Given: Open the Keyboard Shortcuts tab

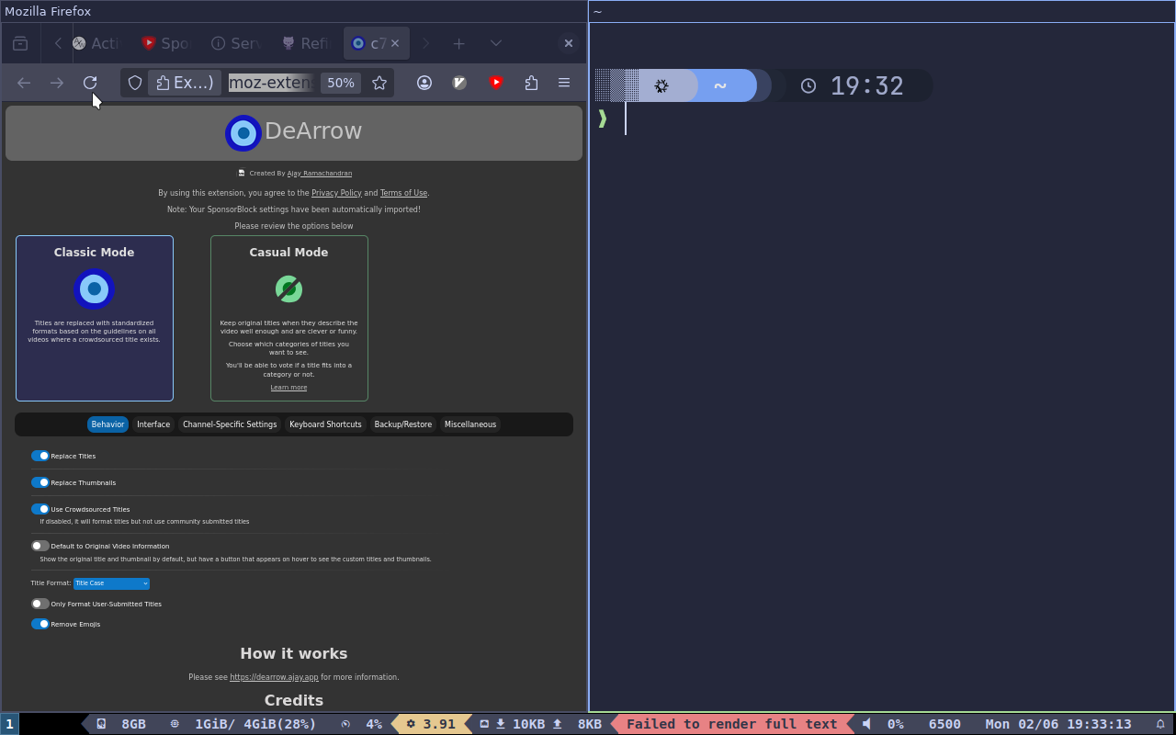Looking at the screenshot, I should (325, 424).
